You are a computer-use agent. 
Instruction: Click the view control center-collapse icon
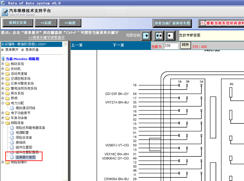[159, 36]
